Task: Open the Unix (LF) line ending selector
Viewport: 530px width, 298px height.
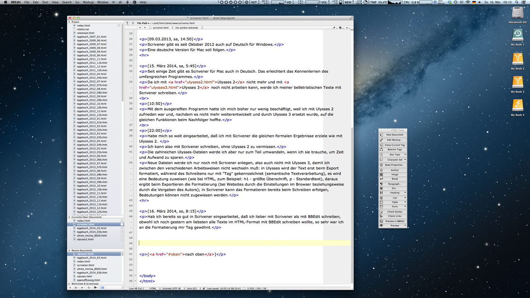Action: 193,288
